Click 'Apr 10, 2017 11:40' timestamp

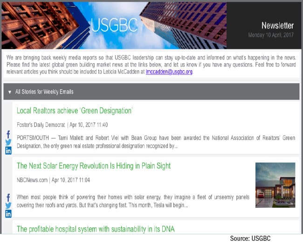point(89,125)
